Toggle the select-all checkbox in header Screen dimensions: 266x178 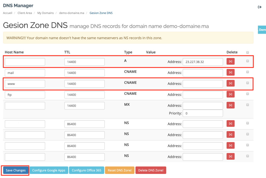248,52
